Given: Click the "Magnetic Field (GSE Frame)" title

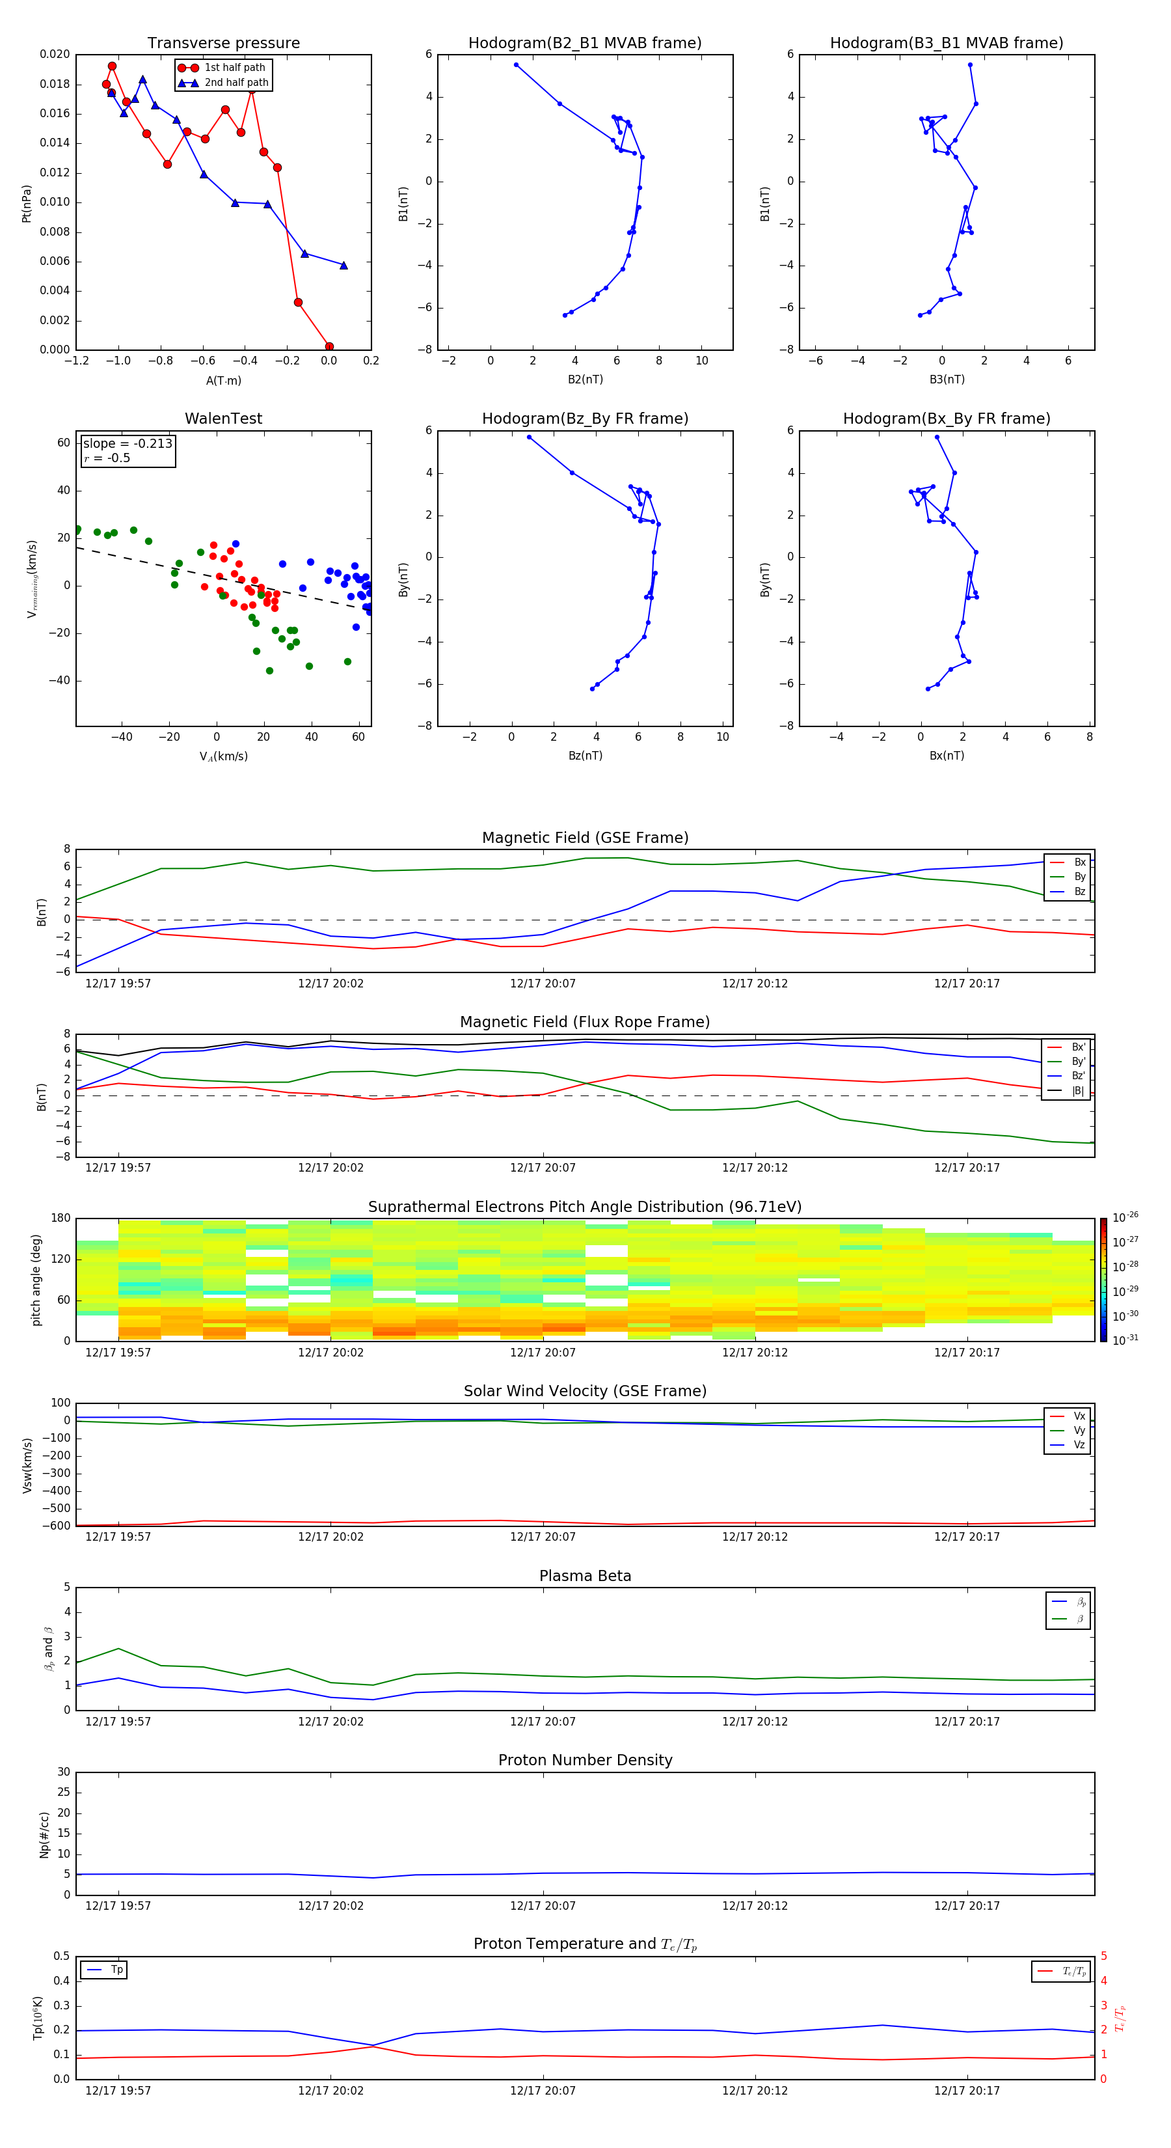Looking at the screenshot, I should [x=585, y=838].
